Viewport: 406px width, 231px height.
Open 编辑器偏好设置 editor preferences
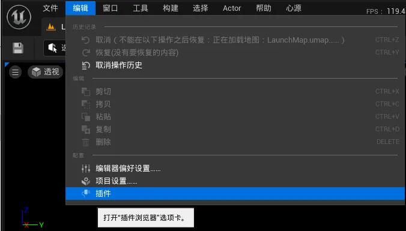coord(235,169)
